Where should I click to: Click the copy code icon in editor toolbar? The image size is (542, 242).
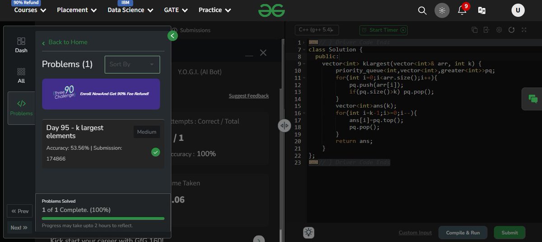click(475, 30)
